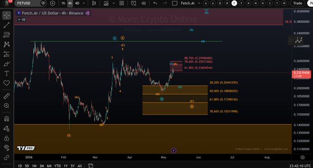Select the text annotation tool
This screenshot has width=313, height=168.
(6, 73)
